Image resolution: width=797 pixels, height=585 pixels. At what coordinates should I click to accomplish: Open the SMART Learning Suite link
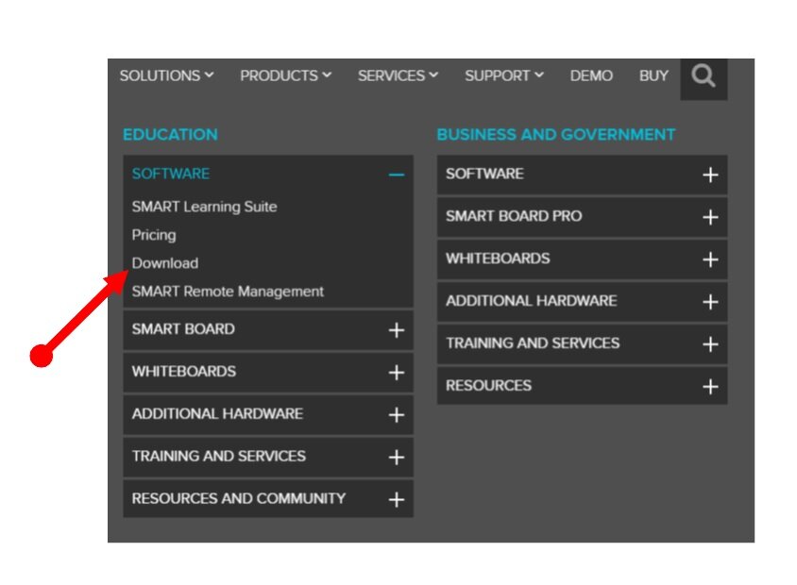204,207
